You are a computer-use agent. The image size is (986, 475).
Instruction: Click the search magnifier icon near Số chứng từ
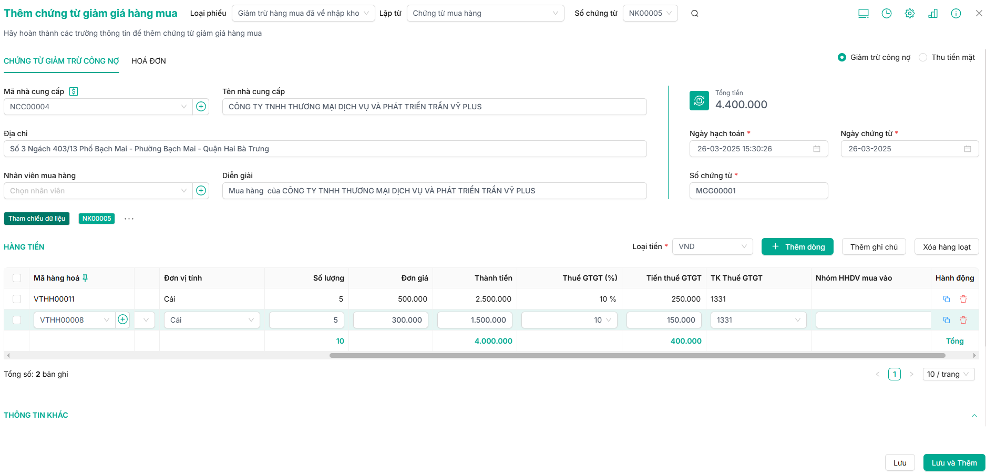(x=694, y=14)
